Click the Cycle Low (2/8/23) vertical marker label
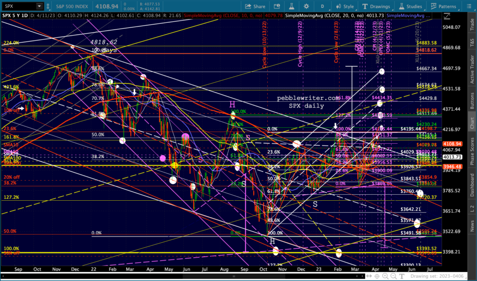477x281 pixels. tap(336, 42)
